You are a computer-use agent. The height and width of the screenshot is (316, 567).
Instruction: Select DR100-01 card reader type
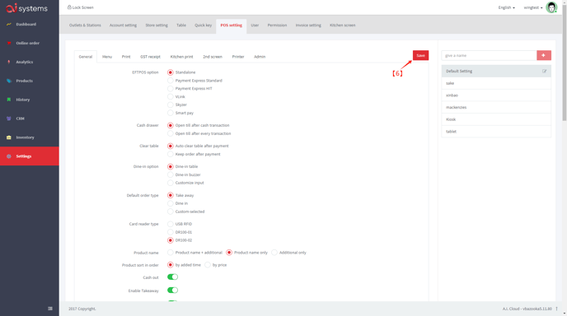pos(171,232)
